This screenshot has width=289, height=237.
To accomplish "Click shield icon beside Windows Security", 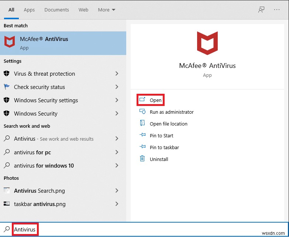I will (x=6, y=113).
